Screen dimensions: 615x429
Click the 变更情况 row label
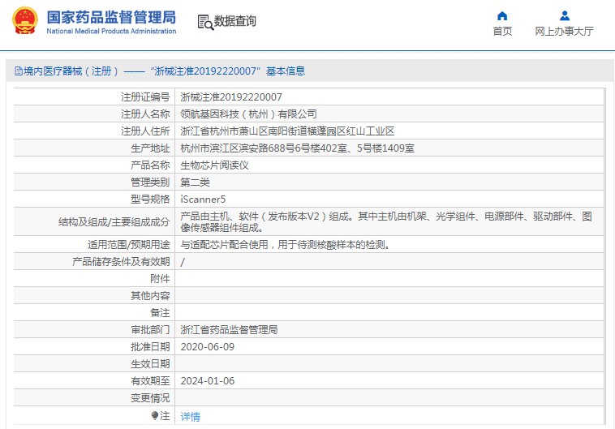[x=150, y=398]
